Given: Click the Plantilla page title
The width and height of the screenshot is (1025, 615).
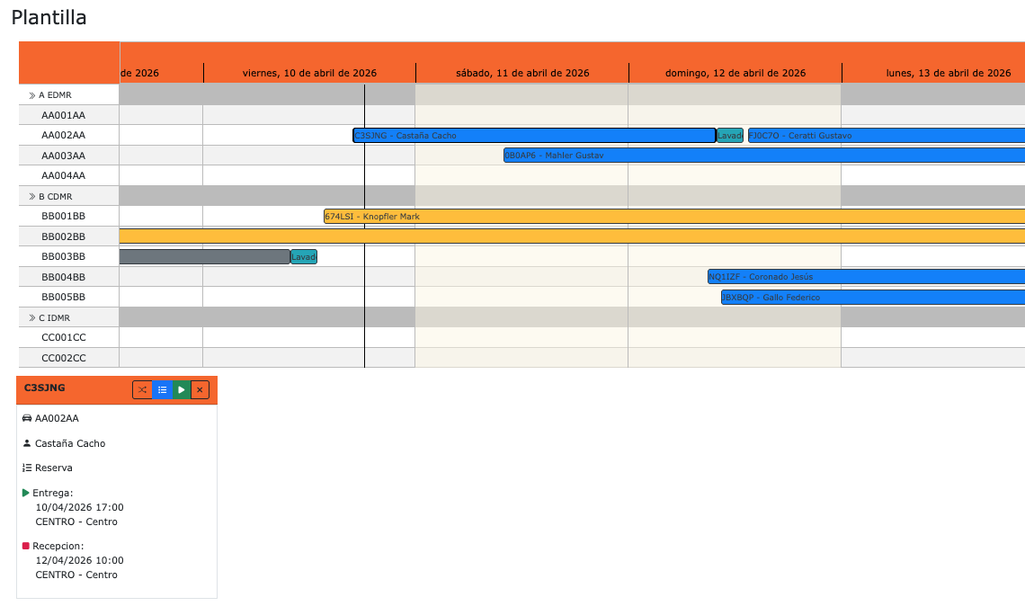Looking at the screenshot, I should click(49, 18).
